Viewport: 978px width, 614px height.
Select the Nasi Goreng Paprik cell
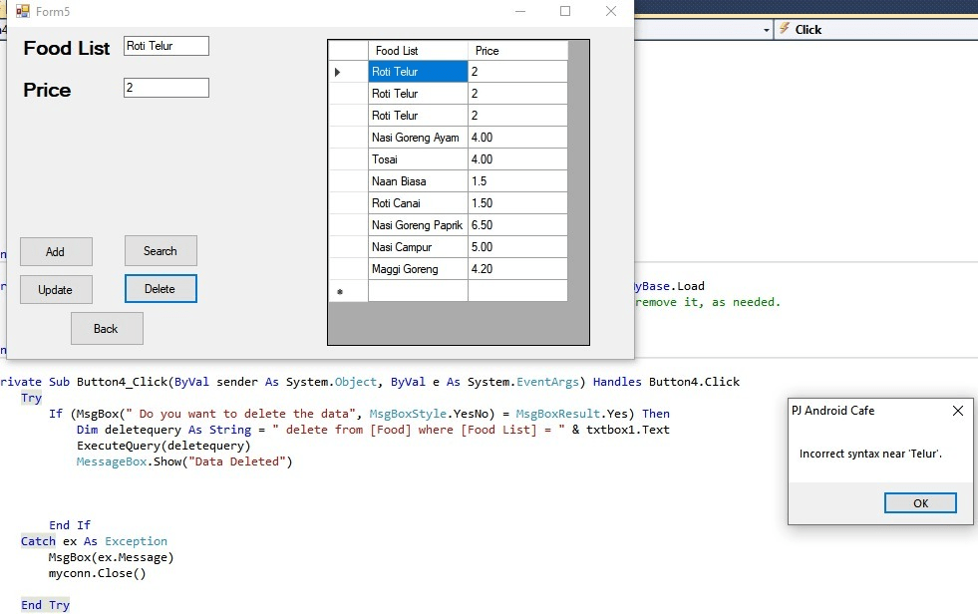(x=418, y=225)
